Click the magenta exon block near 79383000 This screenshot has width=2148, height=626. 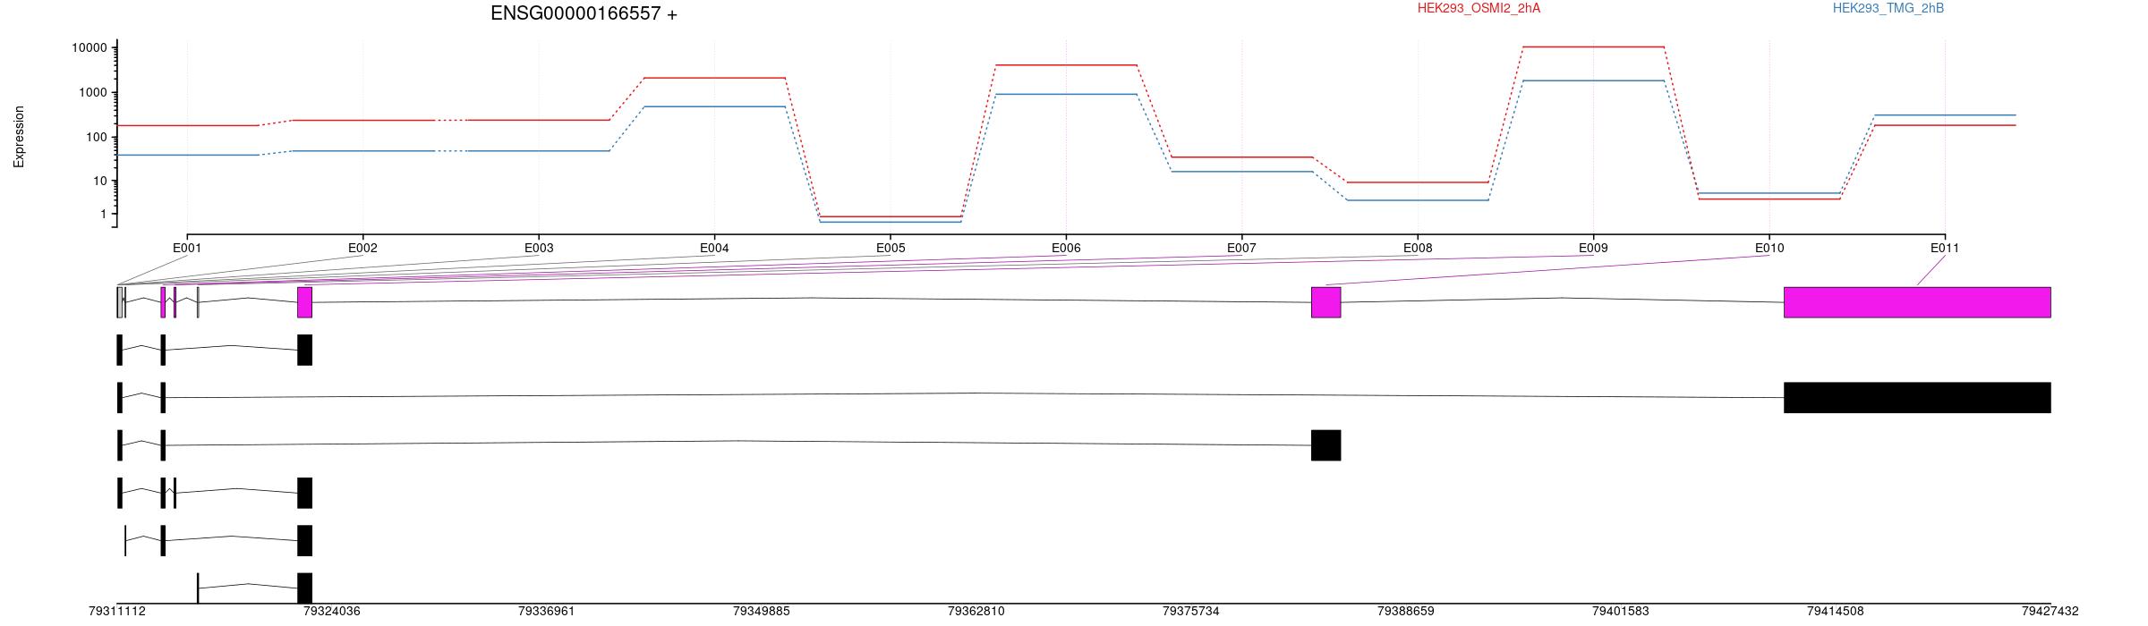(1325, 302)
